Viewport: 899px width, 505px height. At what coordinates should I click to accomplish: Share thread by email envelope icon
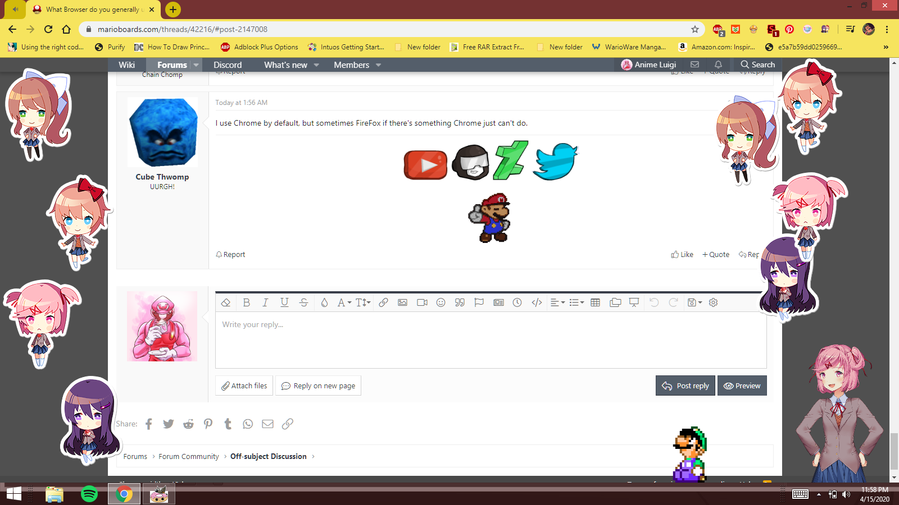tap(267, 424)
